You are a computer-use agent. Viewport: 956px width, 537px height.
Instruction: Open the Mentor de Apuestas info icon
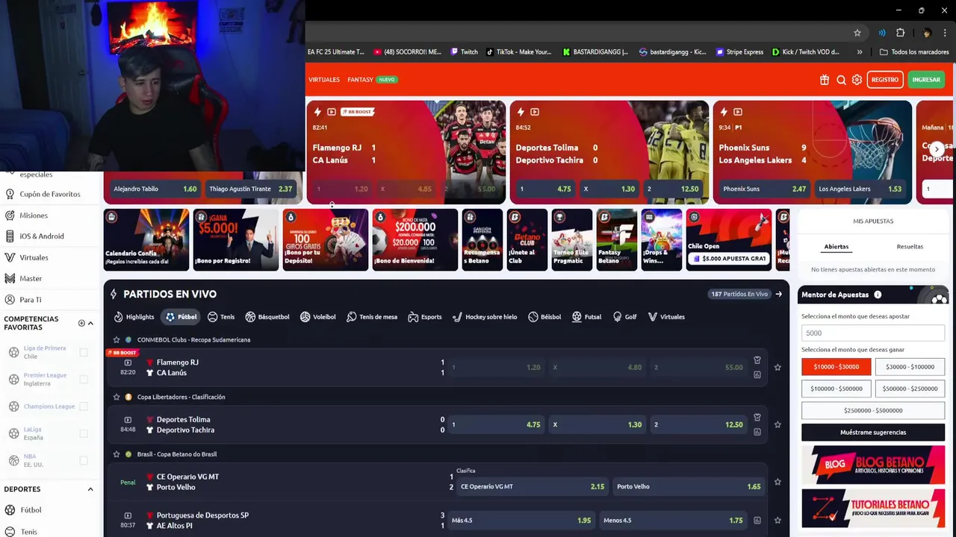[878, 295]
